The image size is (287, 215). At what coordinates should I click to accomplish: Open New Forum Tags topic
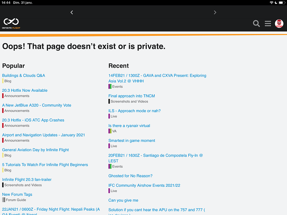[x=17, y=194]
